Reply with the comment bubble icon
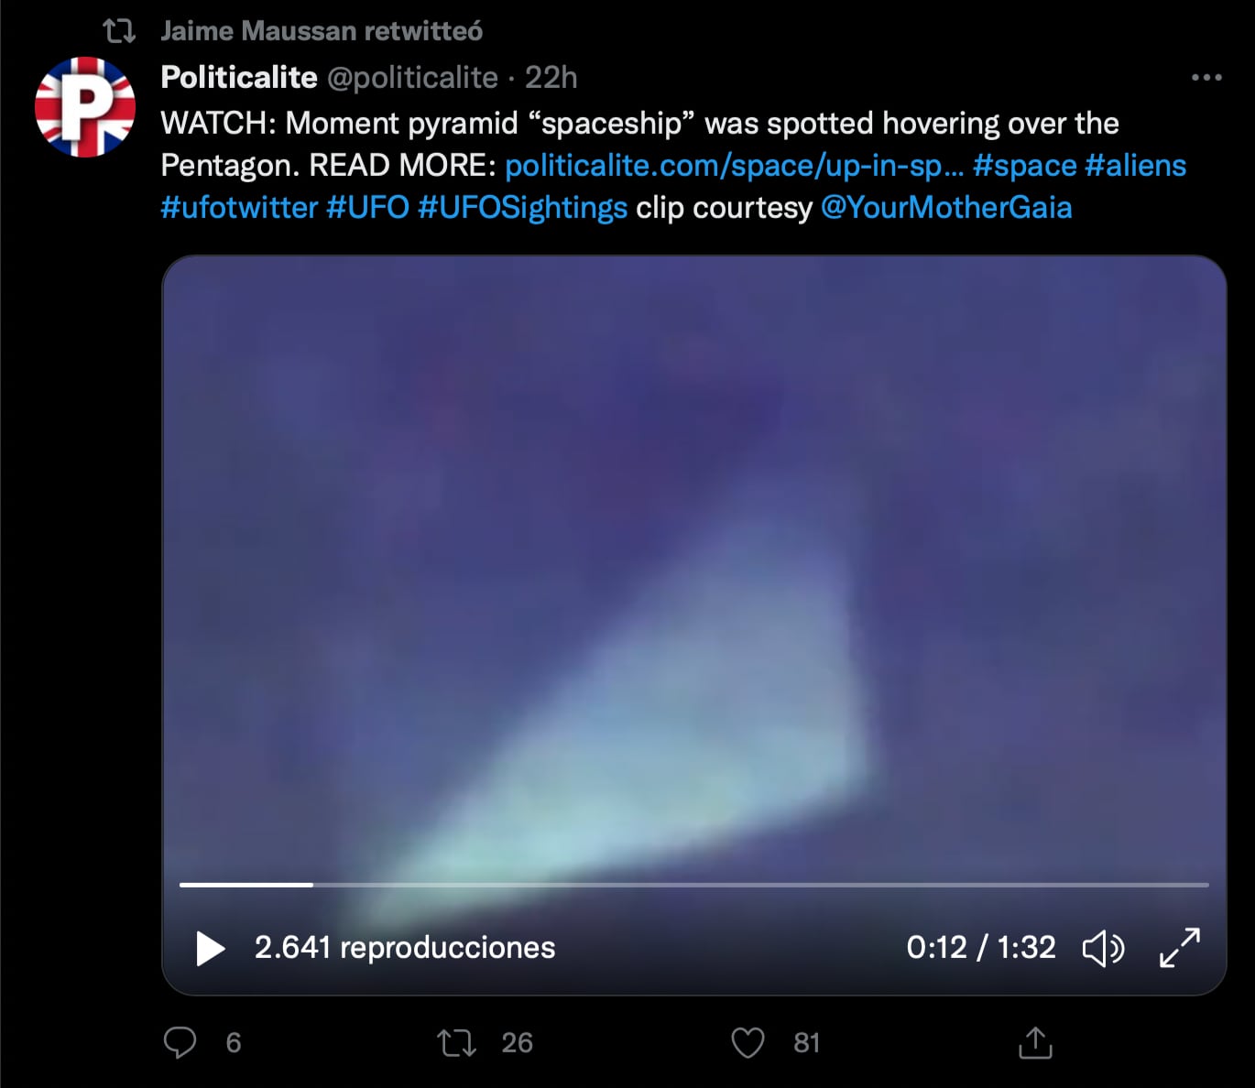The height and width of the screenshot is (1088, 1255). click(180, 1042)
